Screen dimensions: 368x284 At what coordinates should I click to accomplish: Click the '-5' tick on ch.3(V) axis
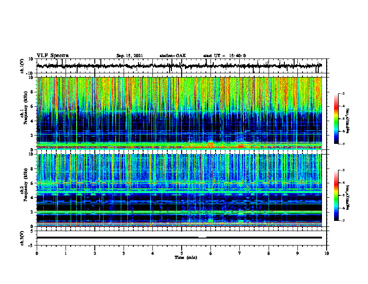pos(31,245)
